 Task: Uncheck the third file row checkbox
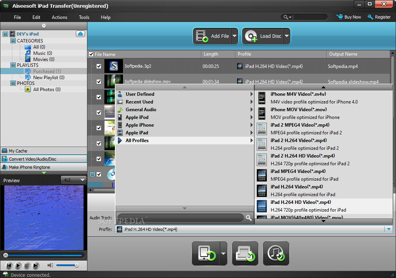(x=99, y=97)
